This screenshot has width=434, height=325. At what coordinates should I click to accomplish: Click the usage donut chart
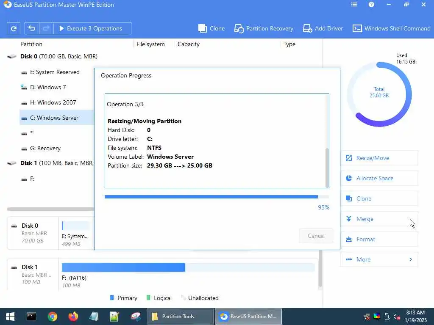[x=379, y=94]
